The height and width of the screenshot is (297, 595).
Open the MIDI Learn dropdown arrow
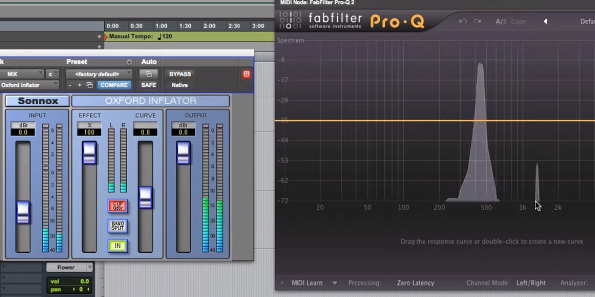tap(334, 283)
